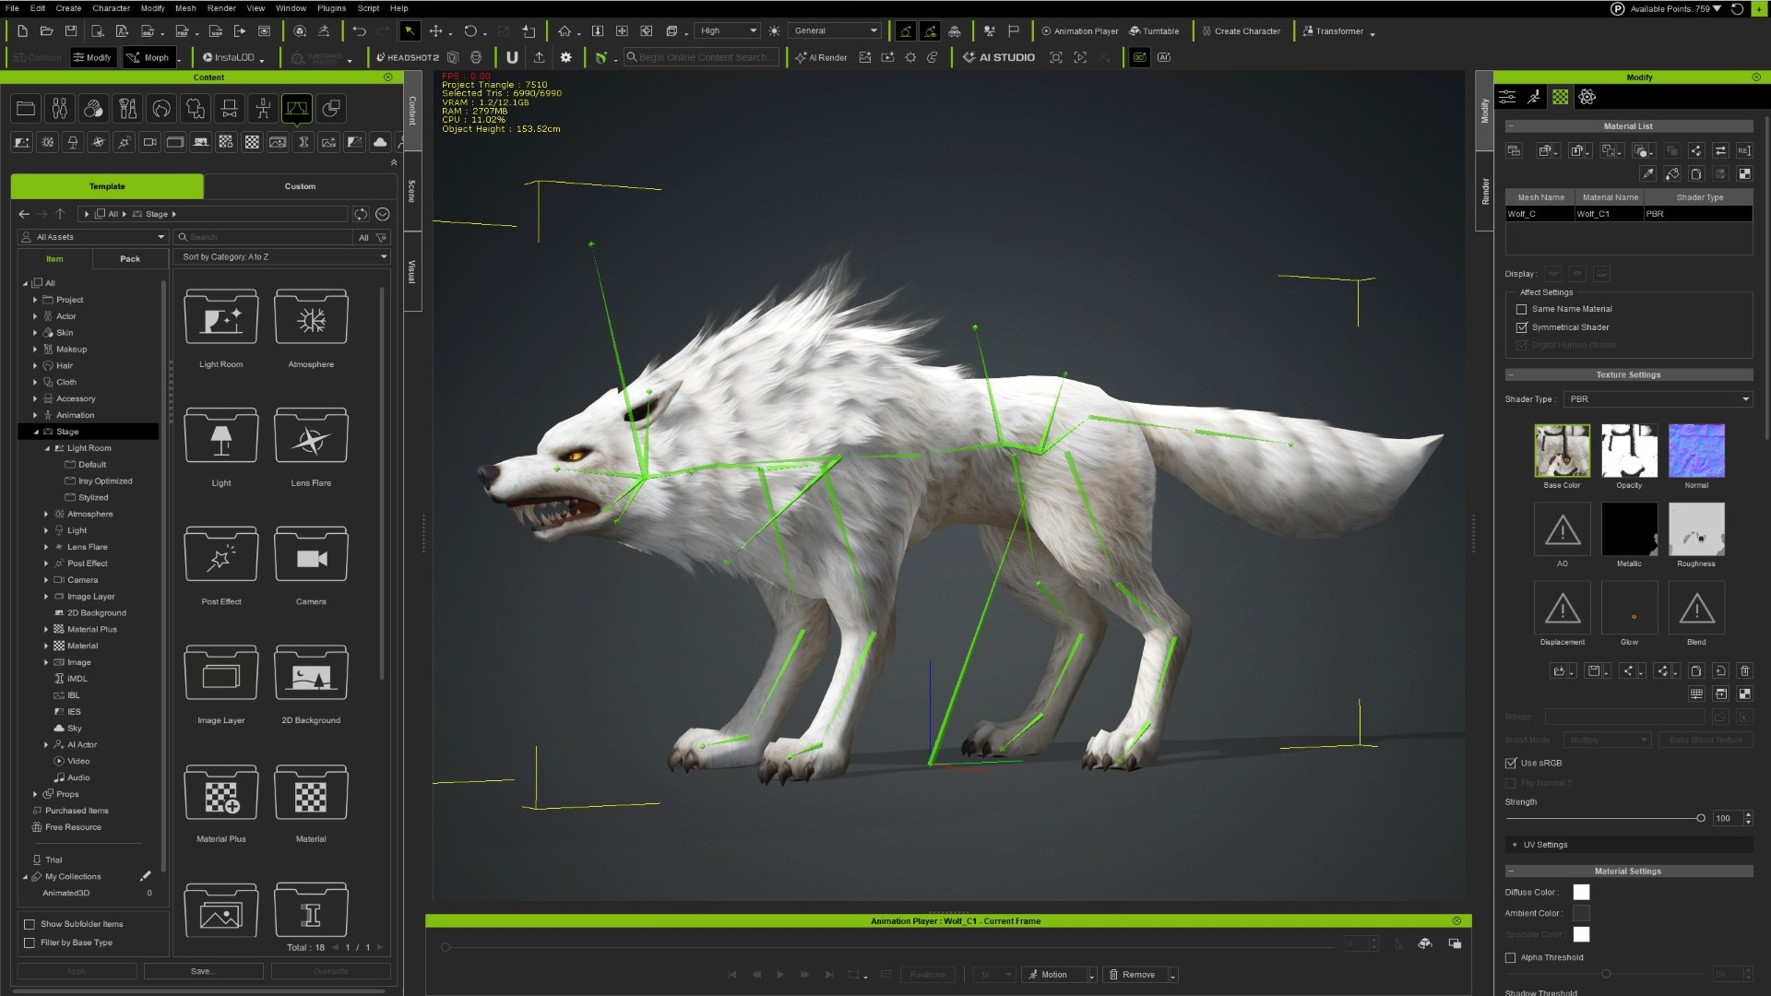
Task: Switch to the Custom content tab
Action: tap(300, 186)
